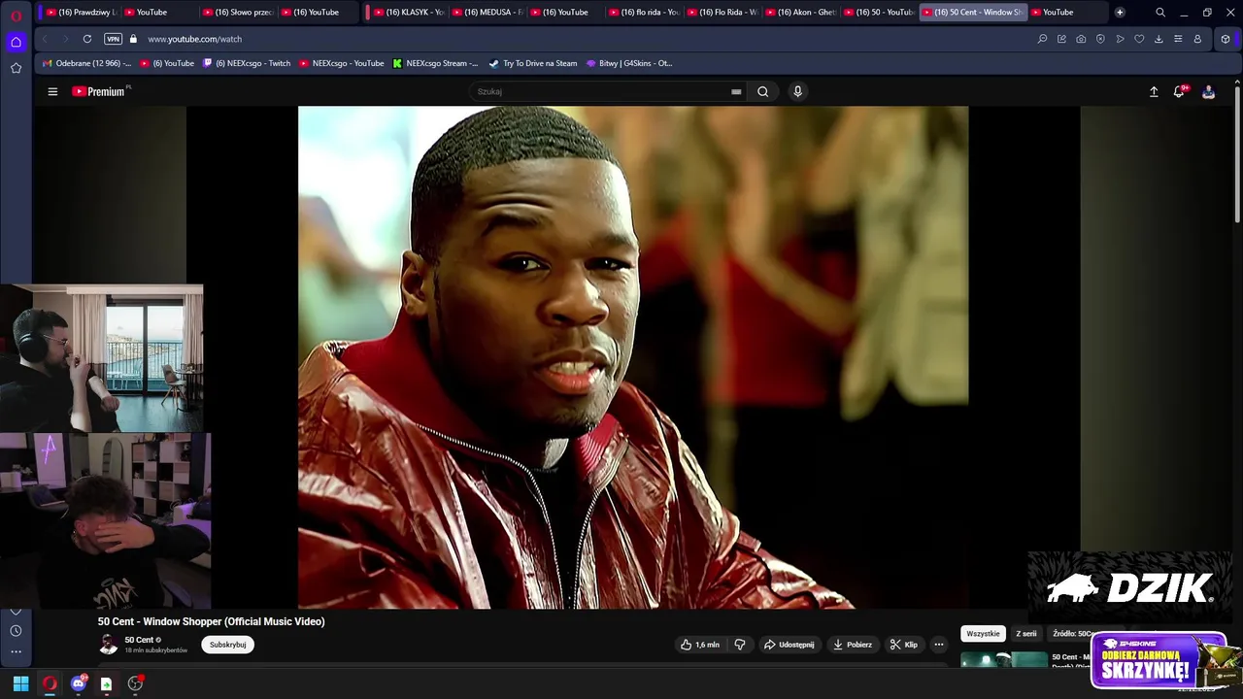Open the video more-actions three dots

pyautogui.click(x=939, y=645)
